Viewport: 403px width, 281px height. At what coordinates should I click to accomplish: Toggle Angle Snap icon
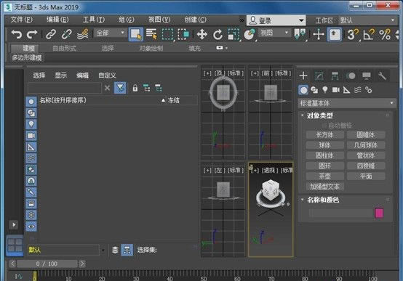[x=369, y=34]
